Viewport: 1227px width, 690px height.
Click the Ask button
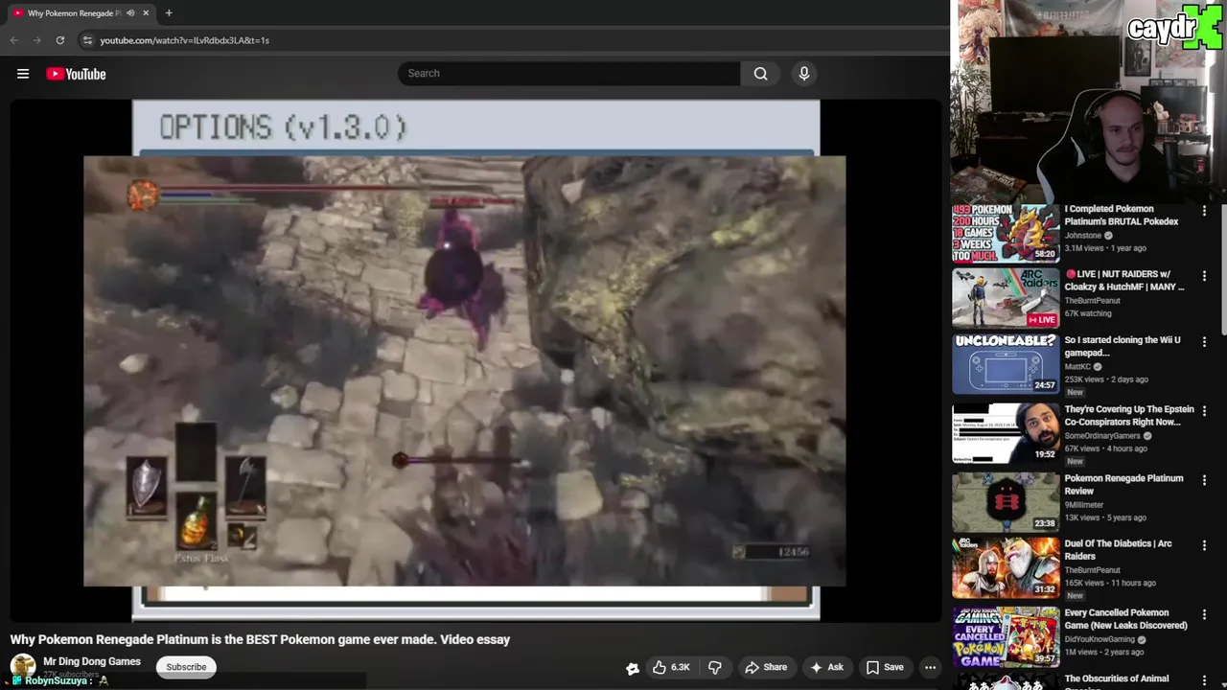coord(826,667)
